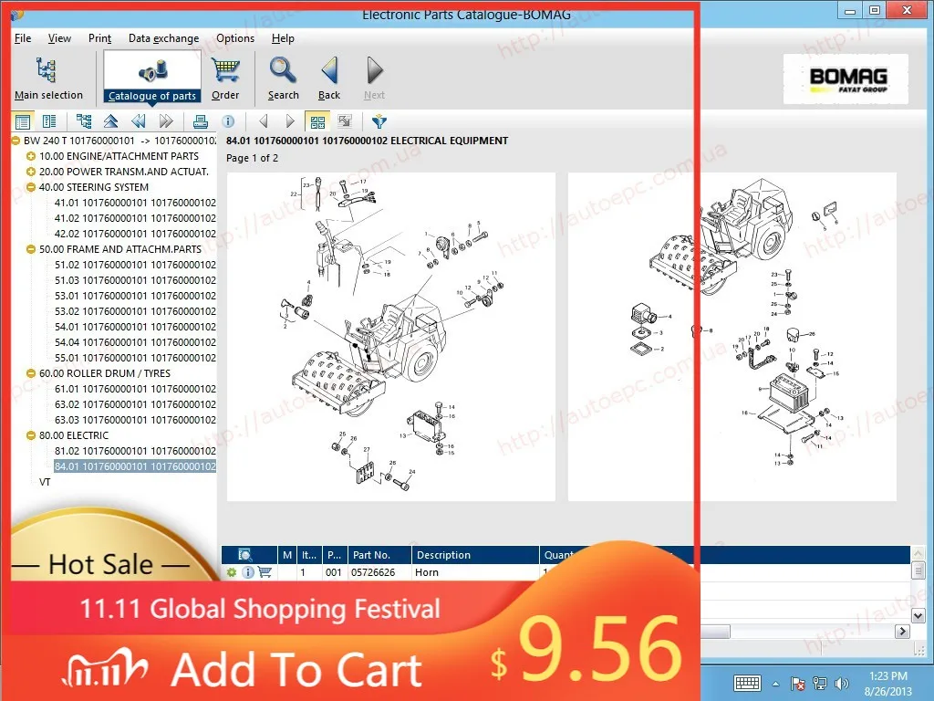Open info icon in the Horn row
Viewport: 934px width, 701px height.
(248, 572)
